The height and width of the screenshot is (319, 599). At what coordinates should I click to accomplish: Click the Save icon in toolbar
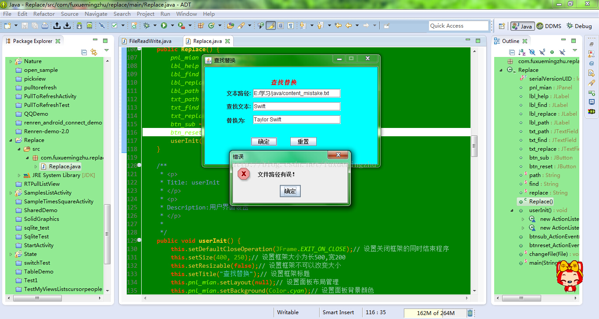pyautogui.click(x=25, y=25)
